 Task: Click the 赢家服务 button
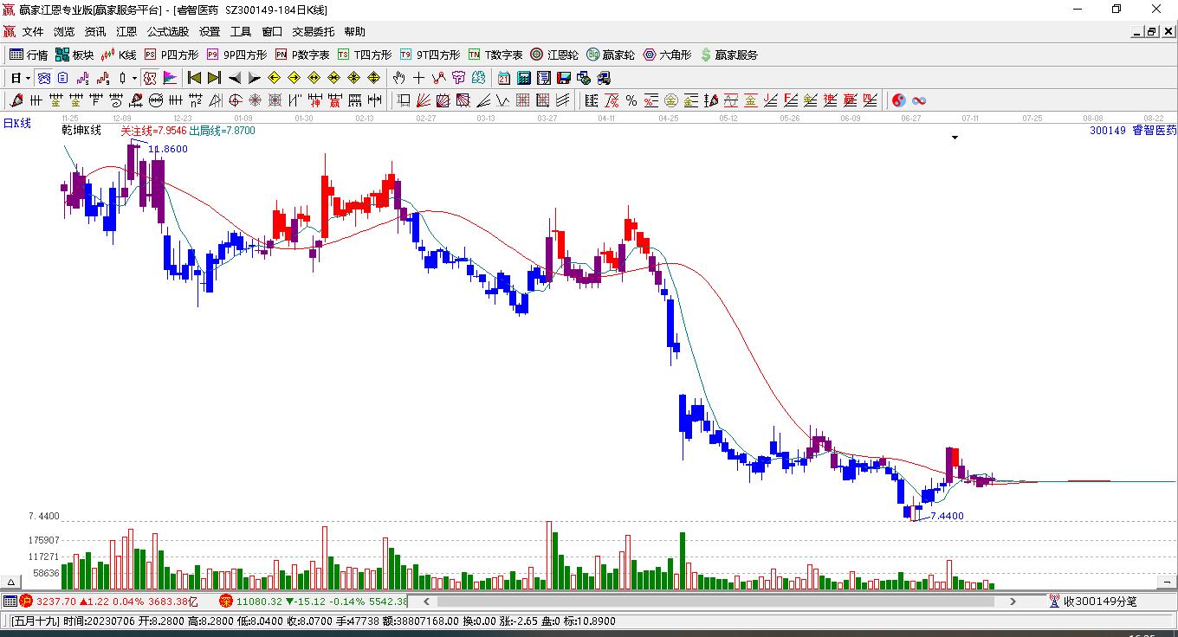point(728,55)
